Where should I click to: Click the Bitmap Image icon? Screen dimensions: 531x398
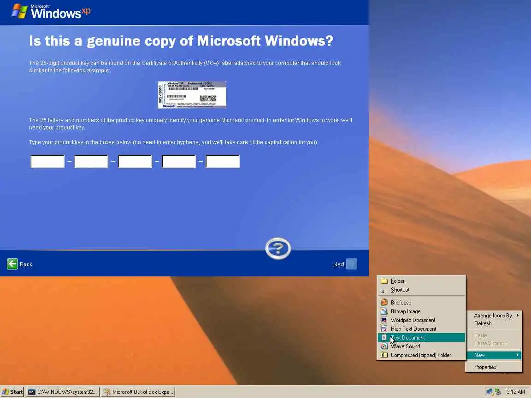pyautogui.click(x=384, y=311)
